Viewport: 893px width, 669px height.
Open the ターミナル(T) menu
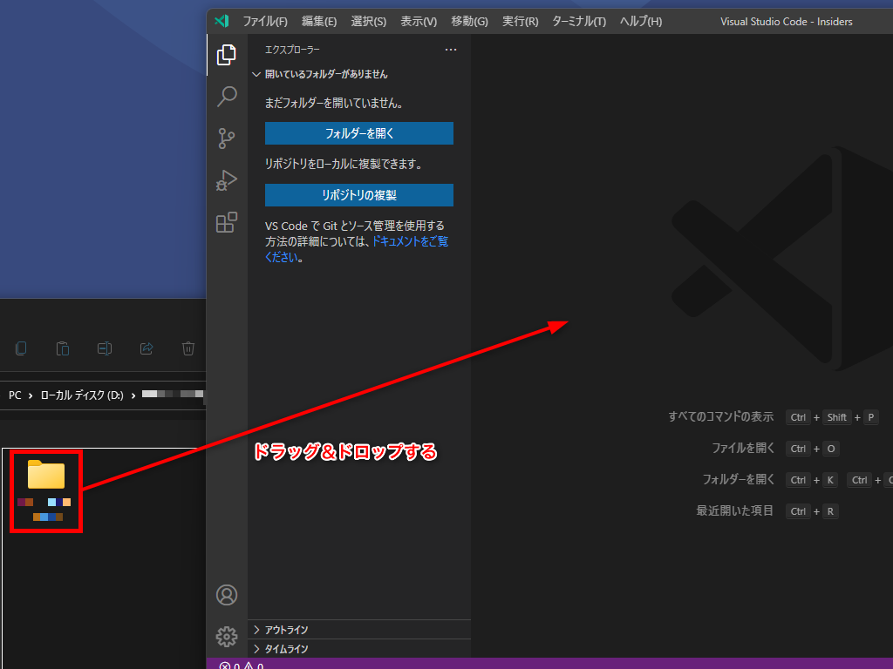579,22
